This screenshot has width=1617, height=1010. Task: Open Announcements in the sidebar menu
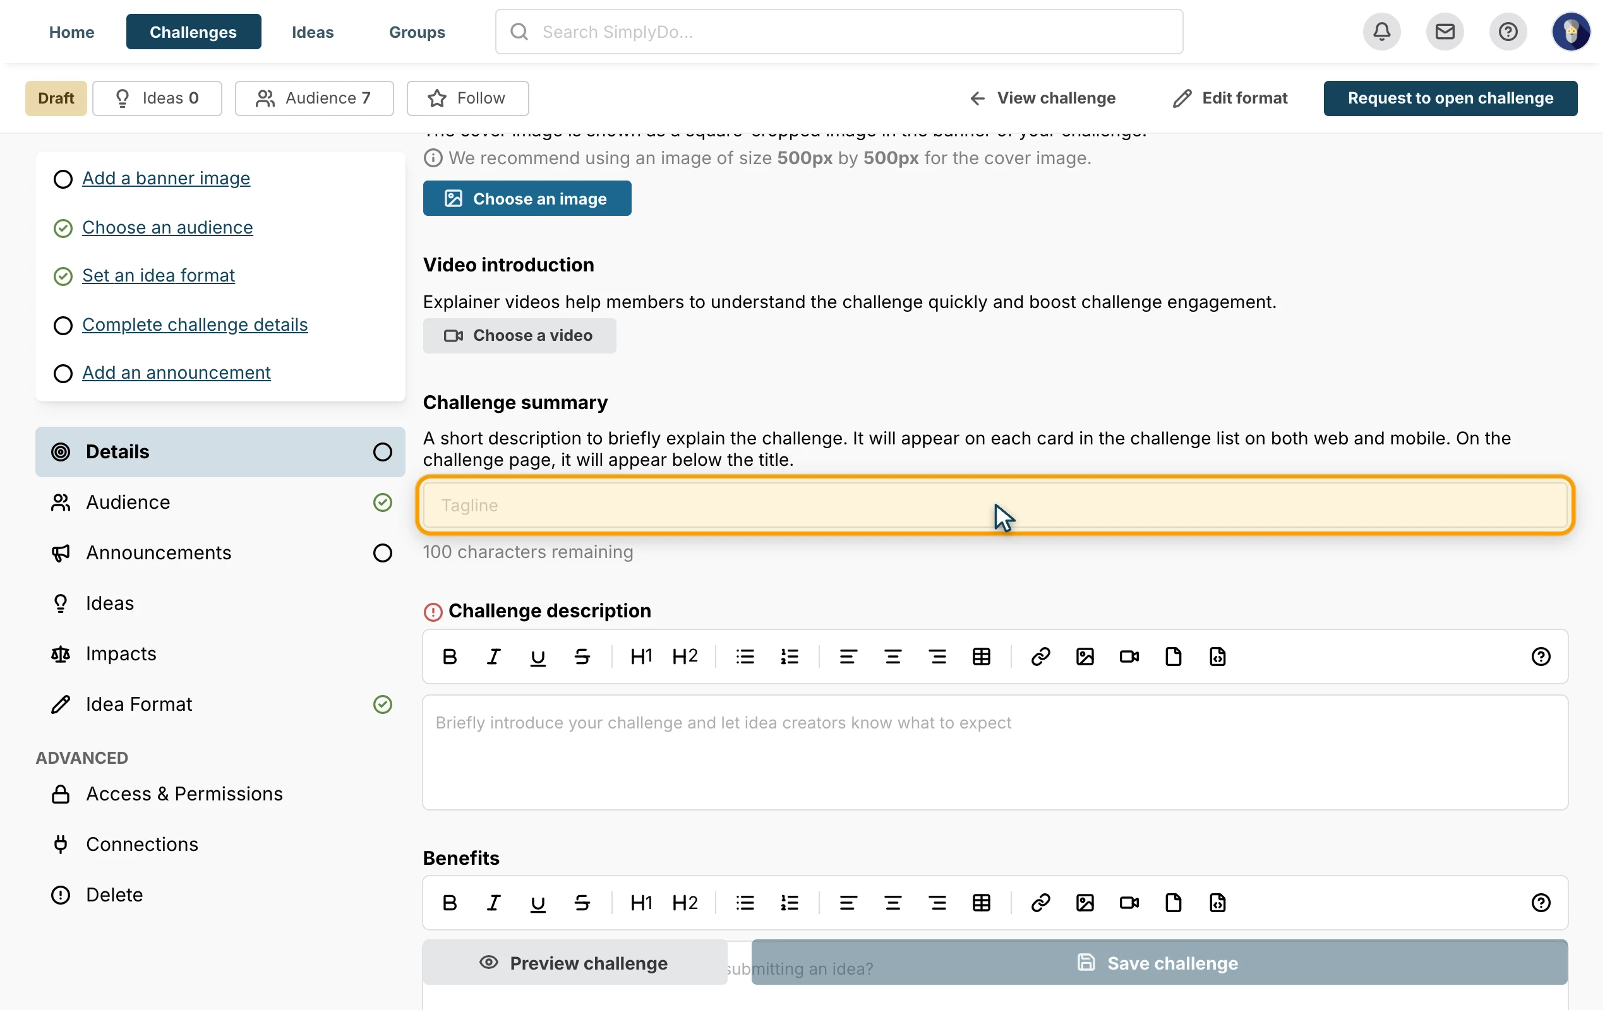tap(220, 553)
